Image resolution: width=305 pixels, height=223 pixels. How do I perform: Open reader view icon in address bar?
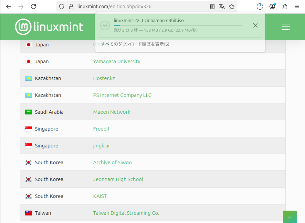pos(212,7)
